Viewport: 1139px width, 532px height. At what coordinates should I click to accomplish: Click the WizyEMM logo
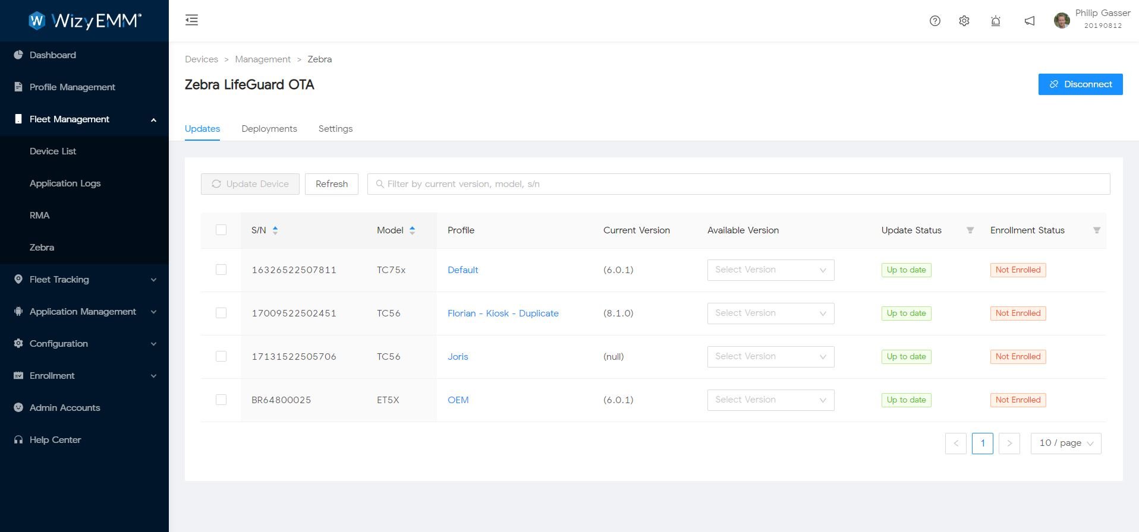click(84, 20)
